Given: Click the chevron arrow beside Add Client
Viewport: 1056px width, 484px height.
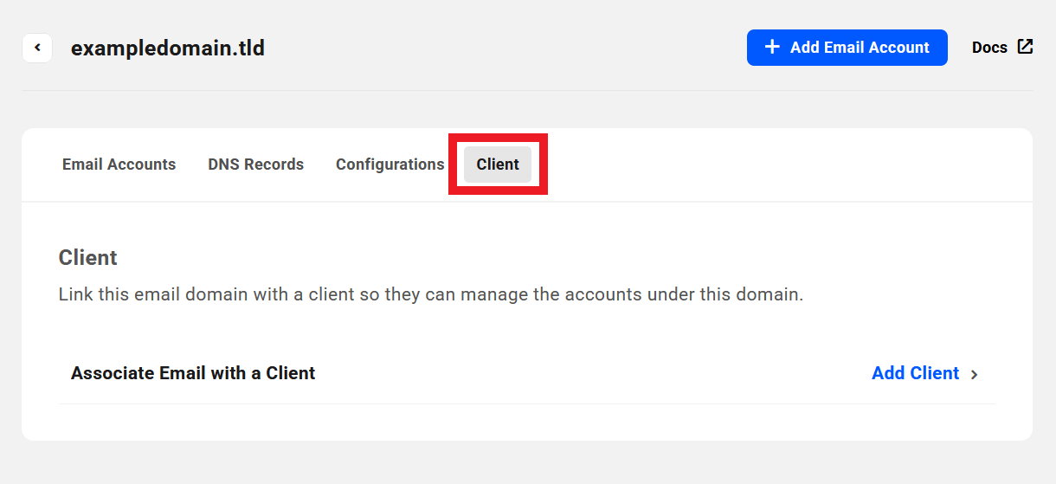Looking at the screenshot, I should point(974,374).
